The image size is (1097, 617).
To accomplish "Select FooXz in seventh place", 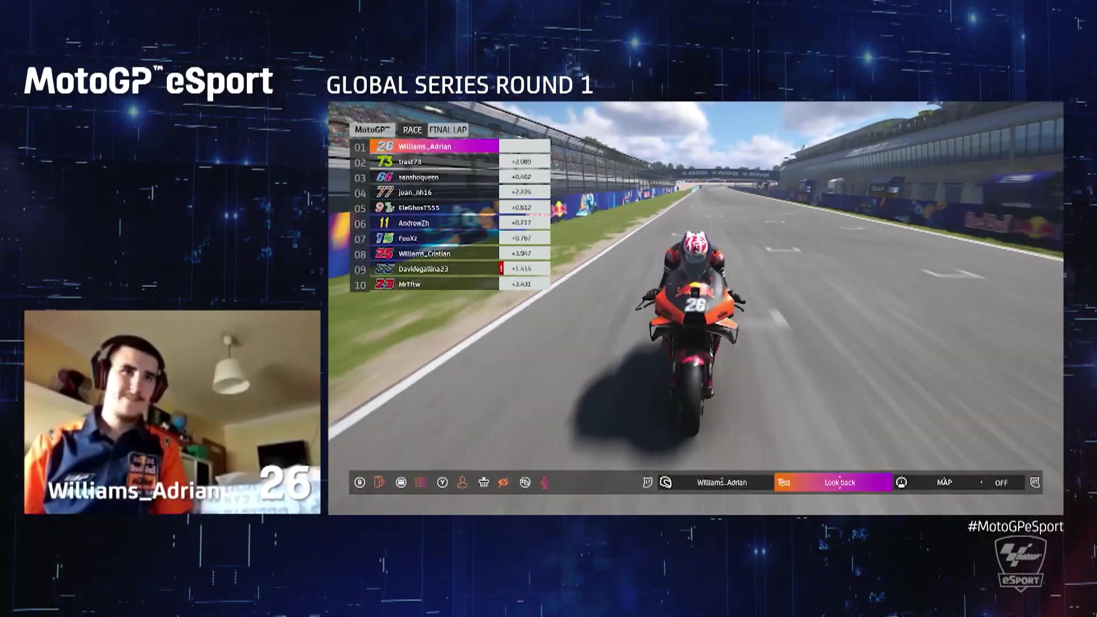I will tap(450, 238).
